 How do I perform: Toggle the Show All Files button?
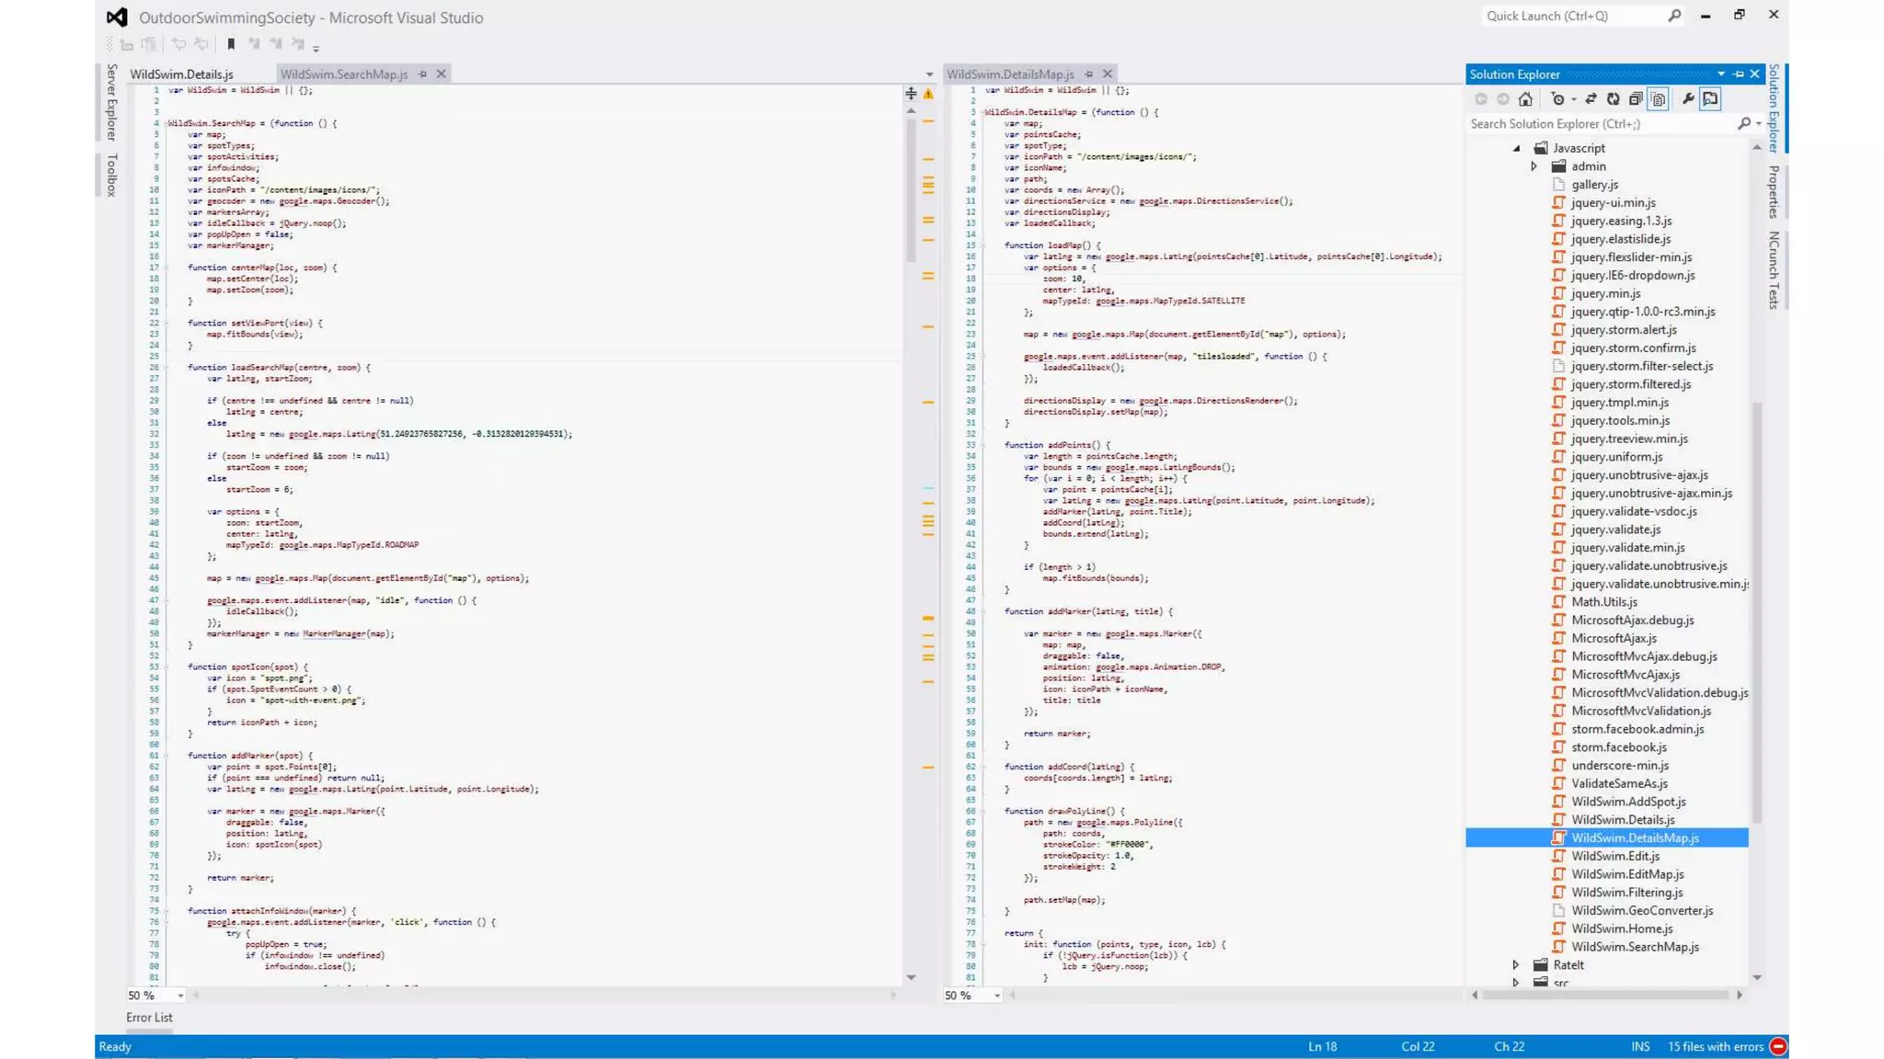pyautogui.click(x=1659, y=99)
